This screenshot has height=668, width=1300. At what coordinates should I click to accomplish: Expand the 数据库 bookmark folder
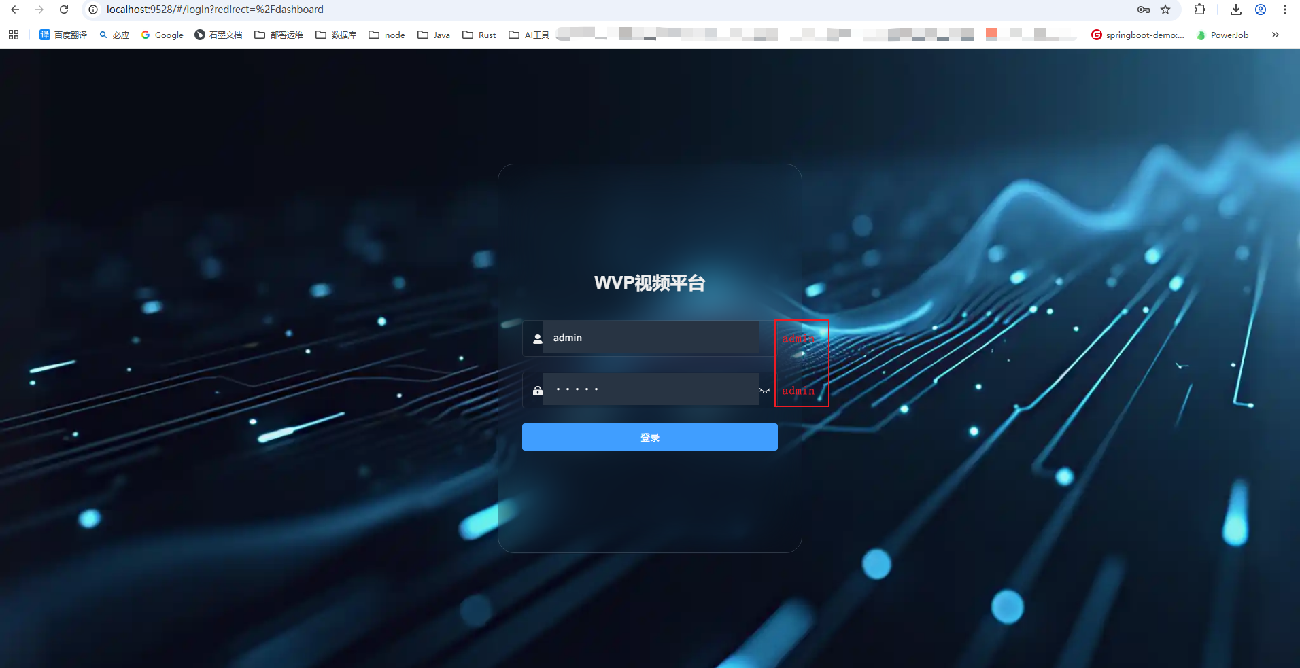coord(336,35)
